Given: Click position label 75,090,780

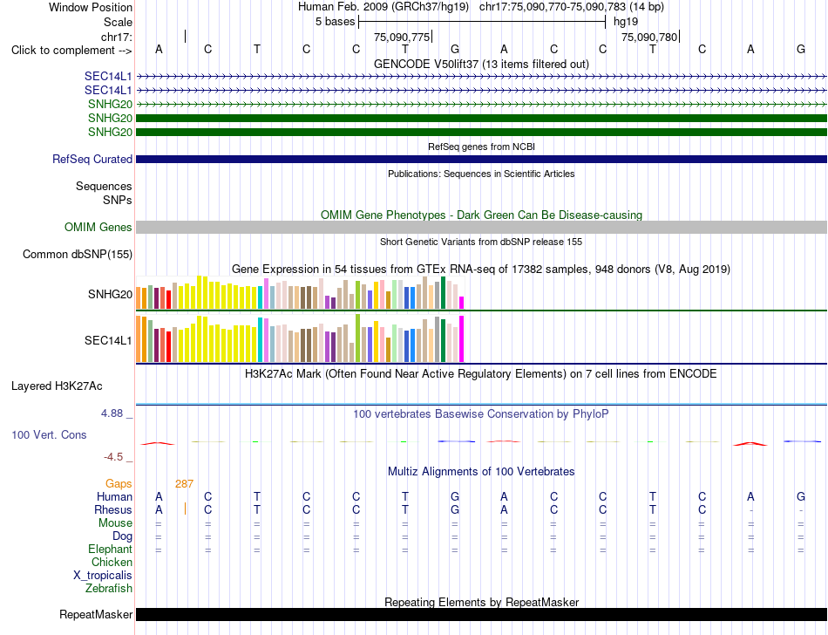Looking at the screenshot, I should tap(649, 37).
